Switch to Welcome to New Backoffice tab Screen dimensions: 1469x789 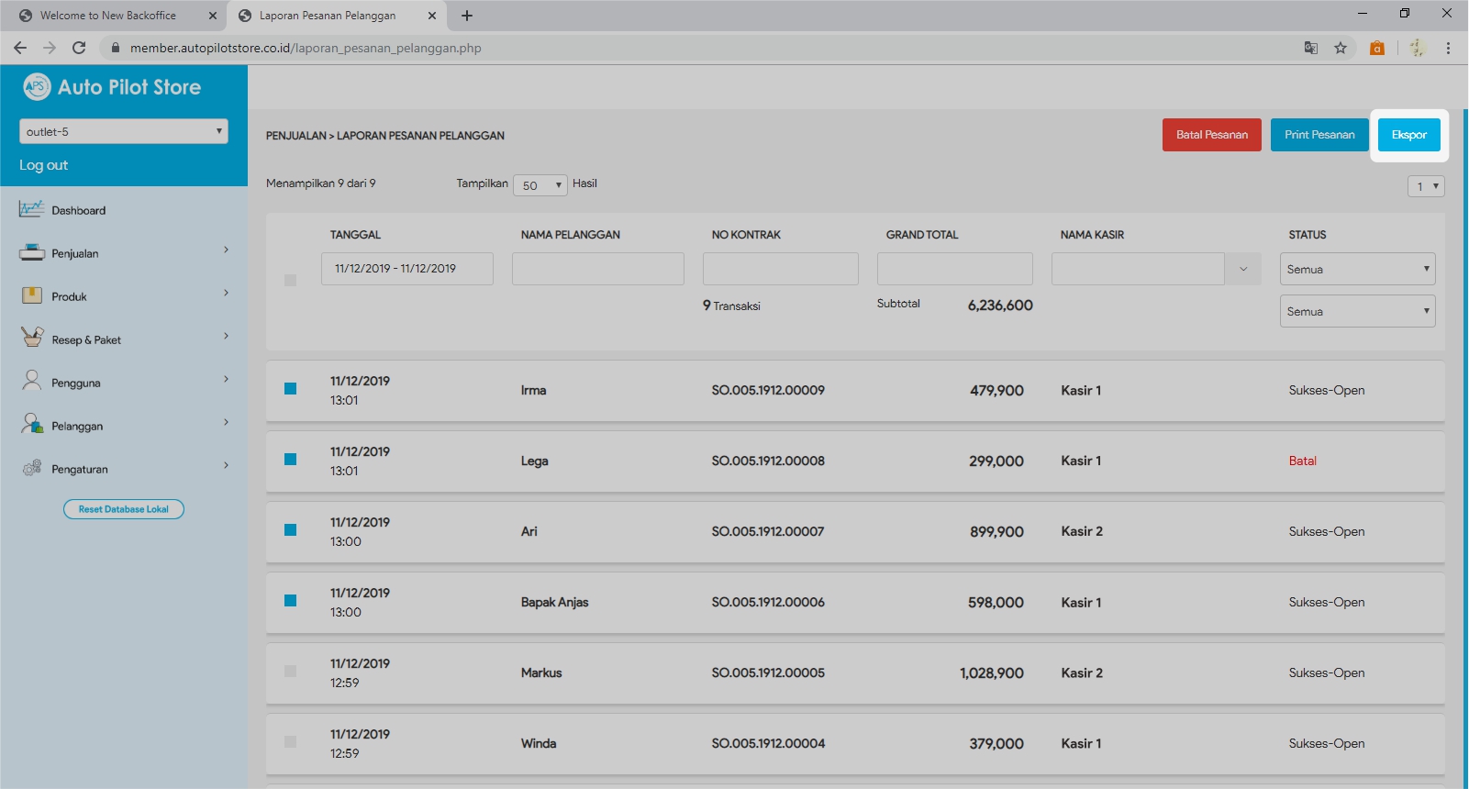tap(108, 16)
